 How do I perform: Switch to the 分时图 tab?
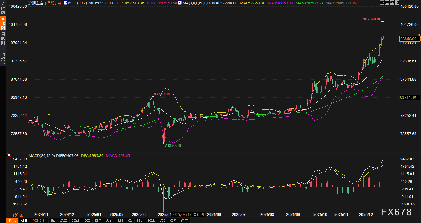click(x=3, y=9)
